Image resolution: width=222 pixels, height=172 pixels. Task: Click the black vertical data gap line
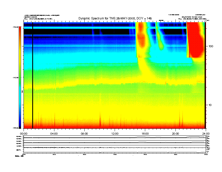(x=33, y=75)
